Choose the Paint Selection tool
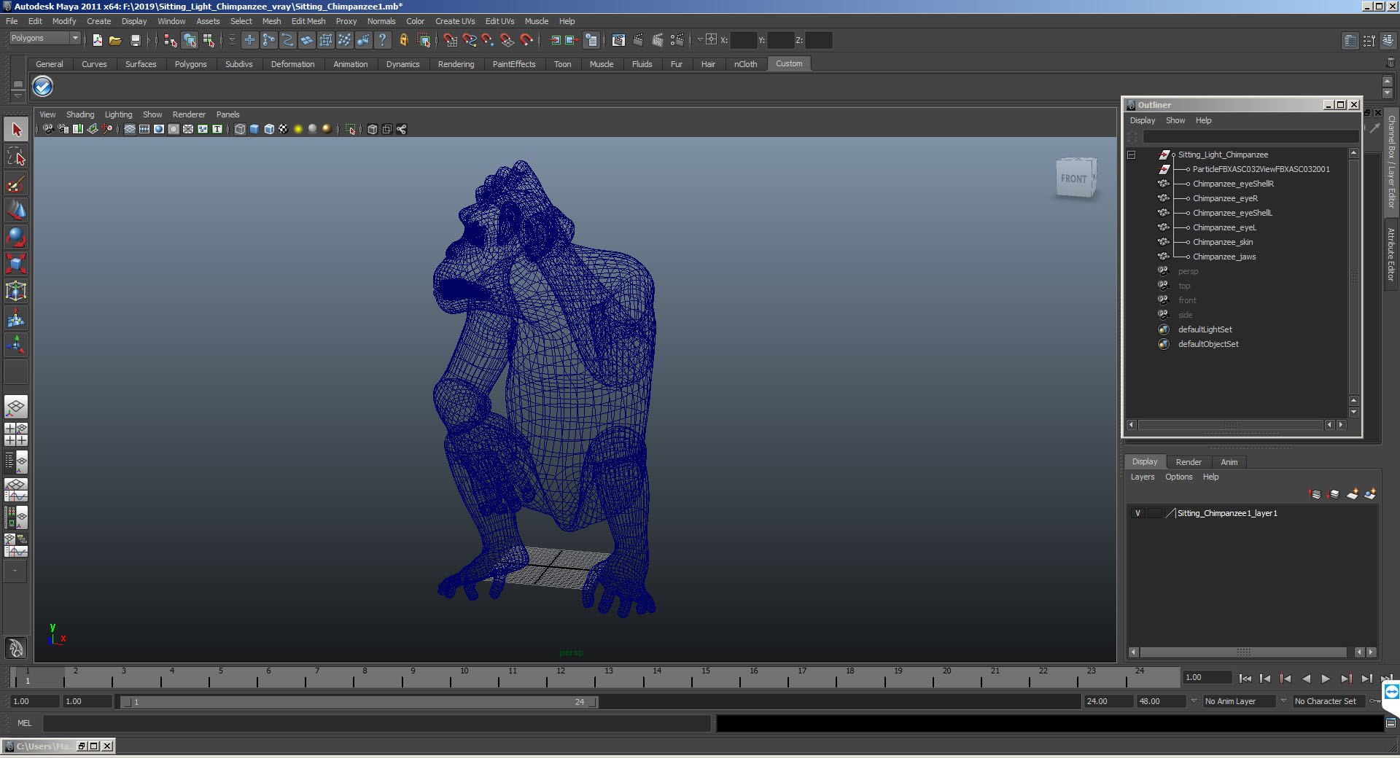The image size is (1400, 758). pyautogui.click(x=16, y=183)
